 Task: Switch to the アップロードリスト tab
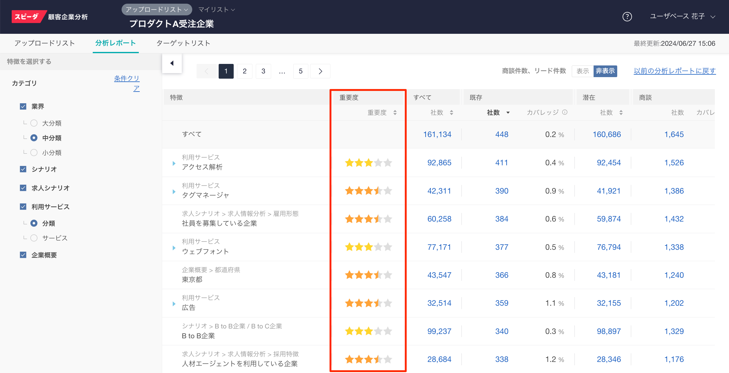pos(45,43)
